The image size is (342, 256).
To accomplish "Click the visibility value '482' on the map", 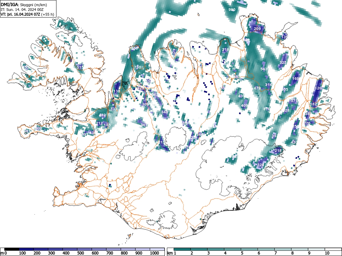I will tap(102, 115).
